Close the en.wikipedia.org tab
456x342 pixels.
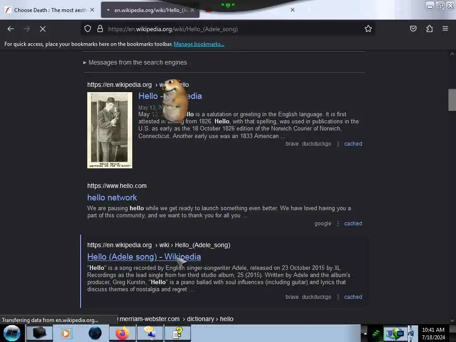point(192,10)
